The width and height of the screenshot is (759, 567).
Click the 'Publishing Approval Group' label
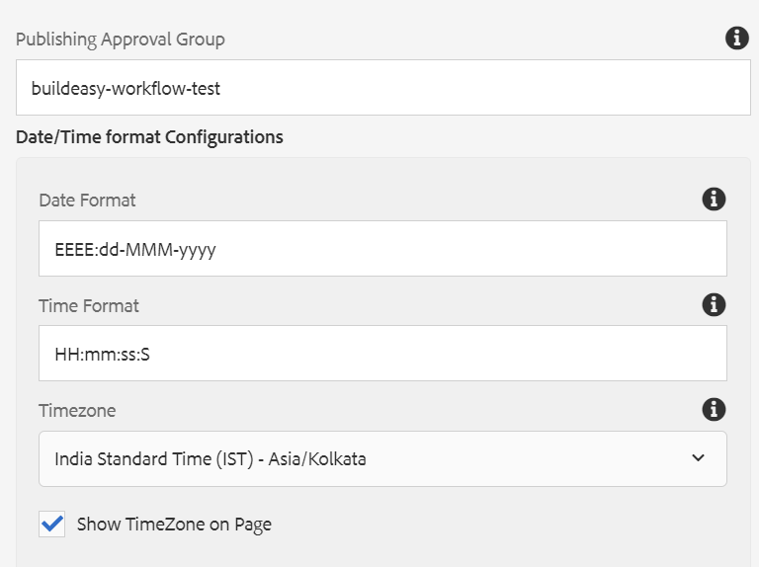coord(121,40)
